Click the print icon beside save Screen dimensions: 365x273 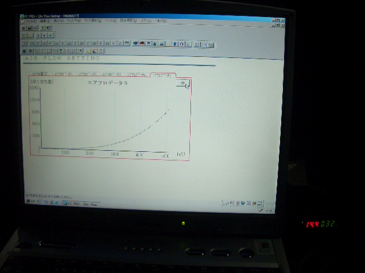tap(35, 28)
